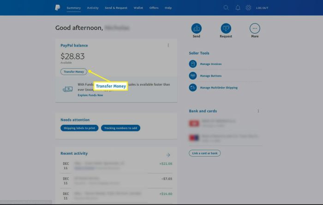Open the search icon in header
Viewport: 323px width, 205px height.
226,8
